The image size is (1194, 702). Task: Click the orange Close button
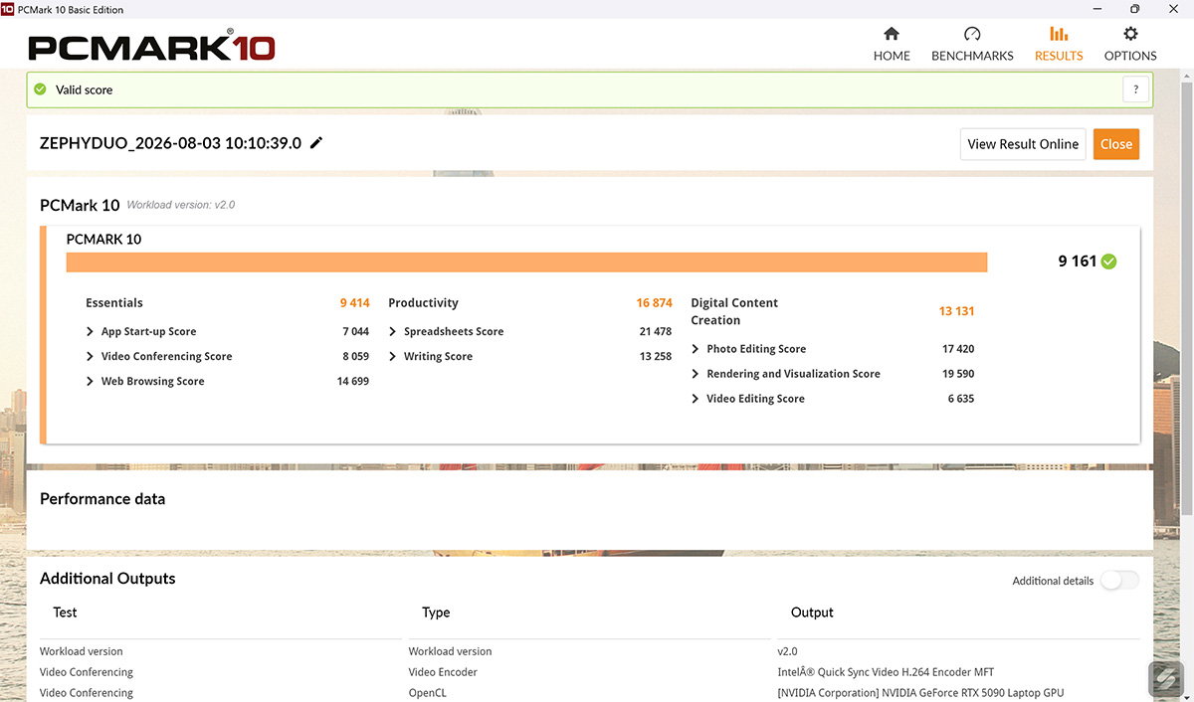point(1116,144)
